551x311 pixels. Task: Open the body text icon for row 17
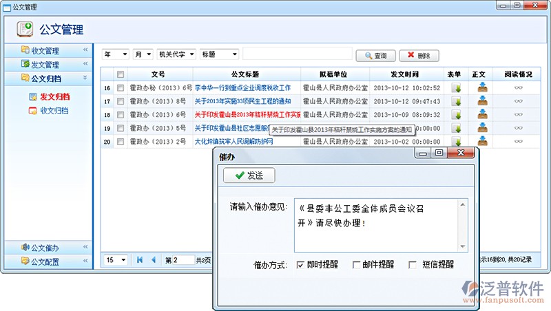[483, 101]
